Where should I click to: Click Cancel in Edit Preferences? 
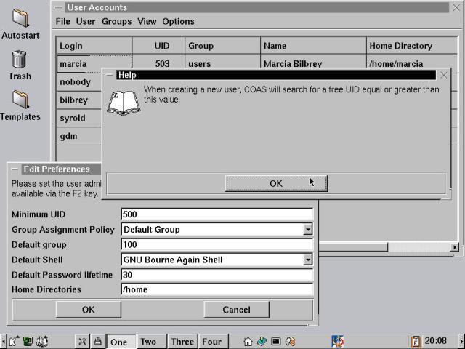click(x=236, y=310)
